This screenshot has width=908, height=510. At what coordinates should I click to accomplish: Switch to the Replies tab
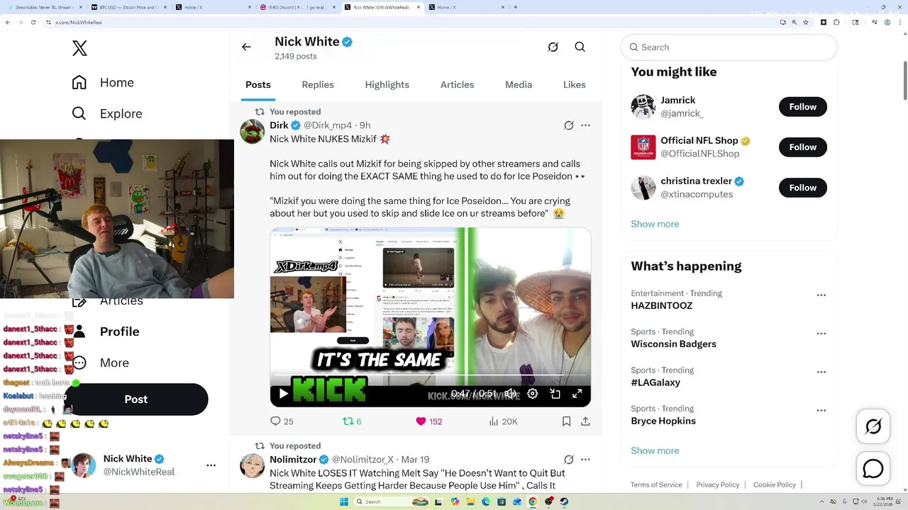click(318, 84)
